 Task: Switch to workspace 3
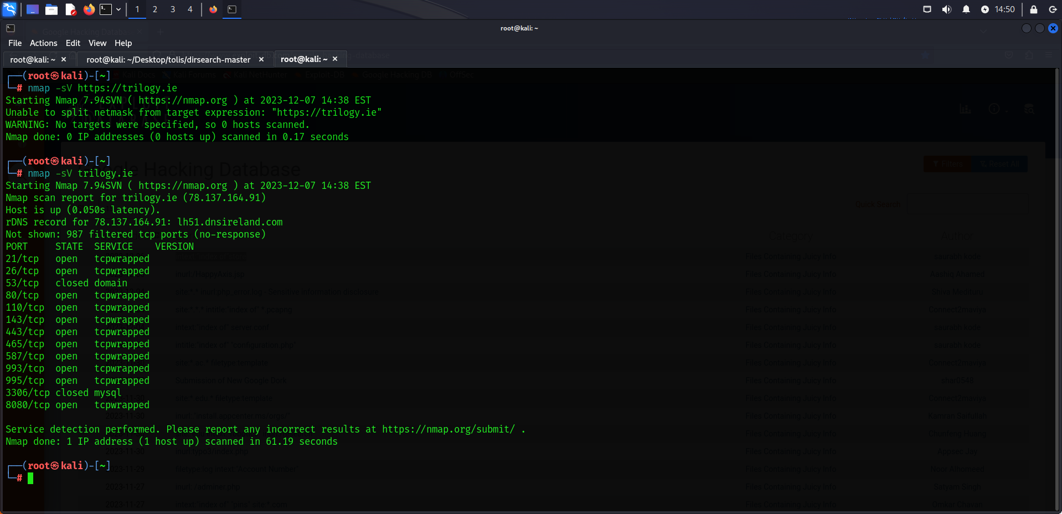coord(173,9)
